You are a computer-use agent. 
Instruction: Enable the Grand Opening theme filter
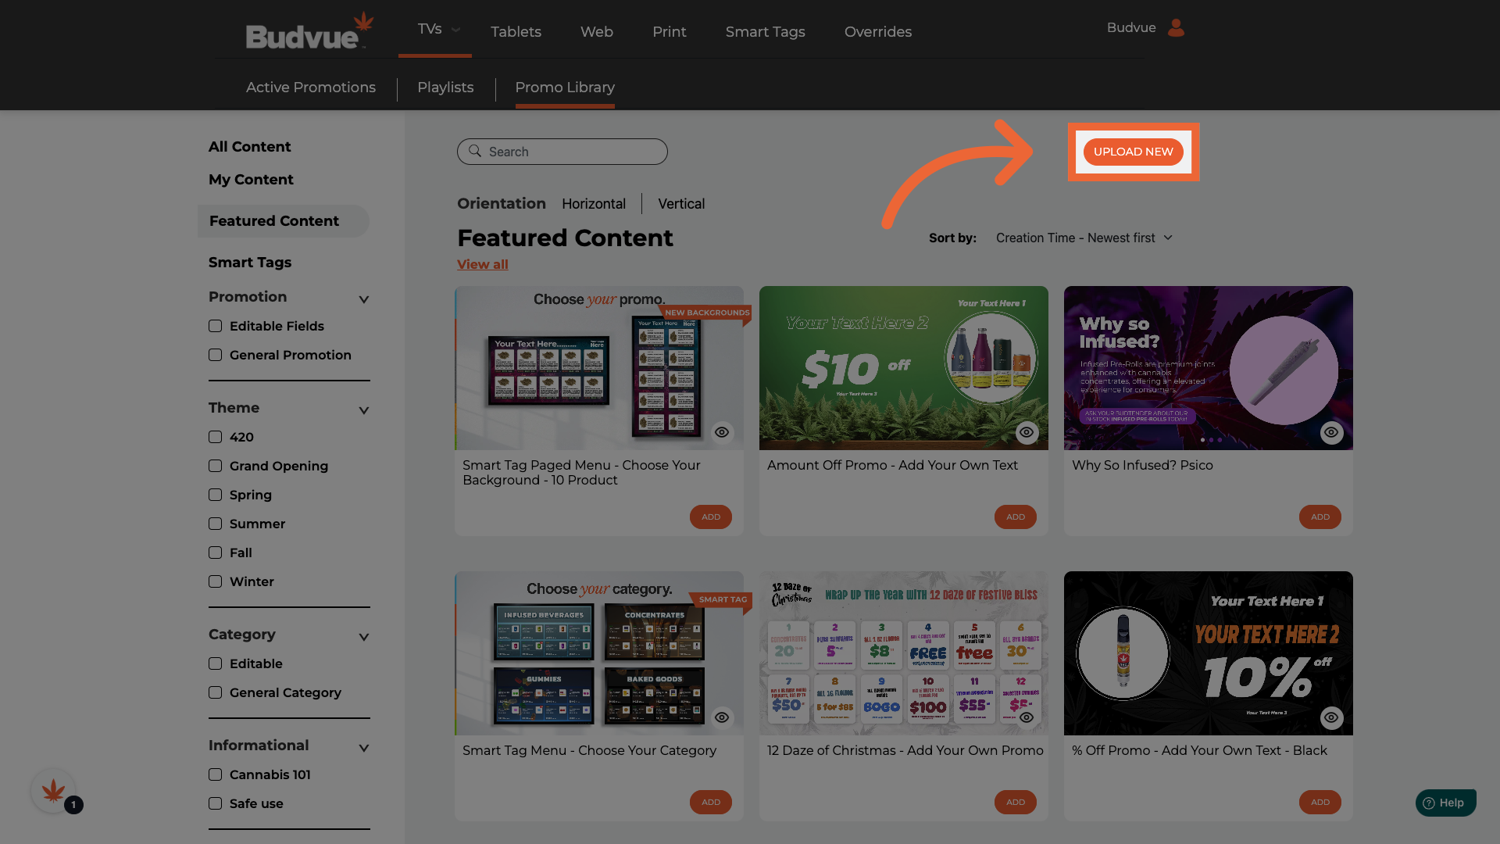216,466
